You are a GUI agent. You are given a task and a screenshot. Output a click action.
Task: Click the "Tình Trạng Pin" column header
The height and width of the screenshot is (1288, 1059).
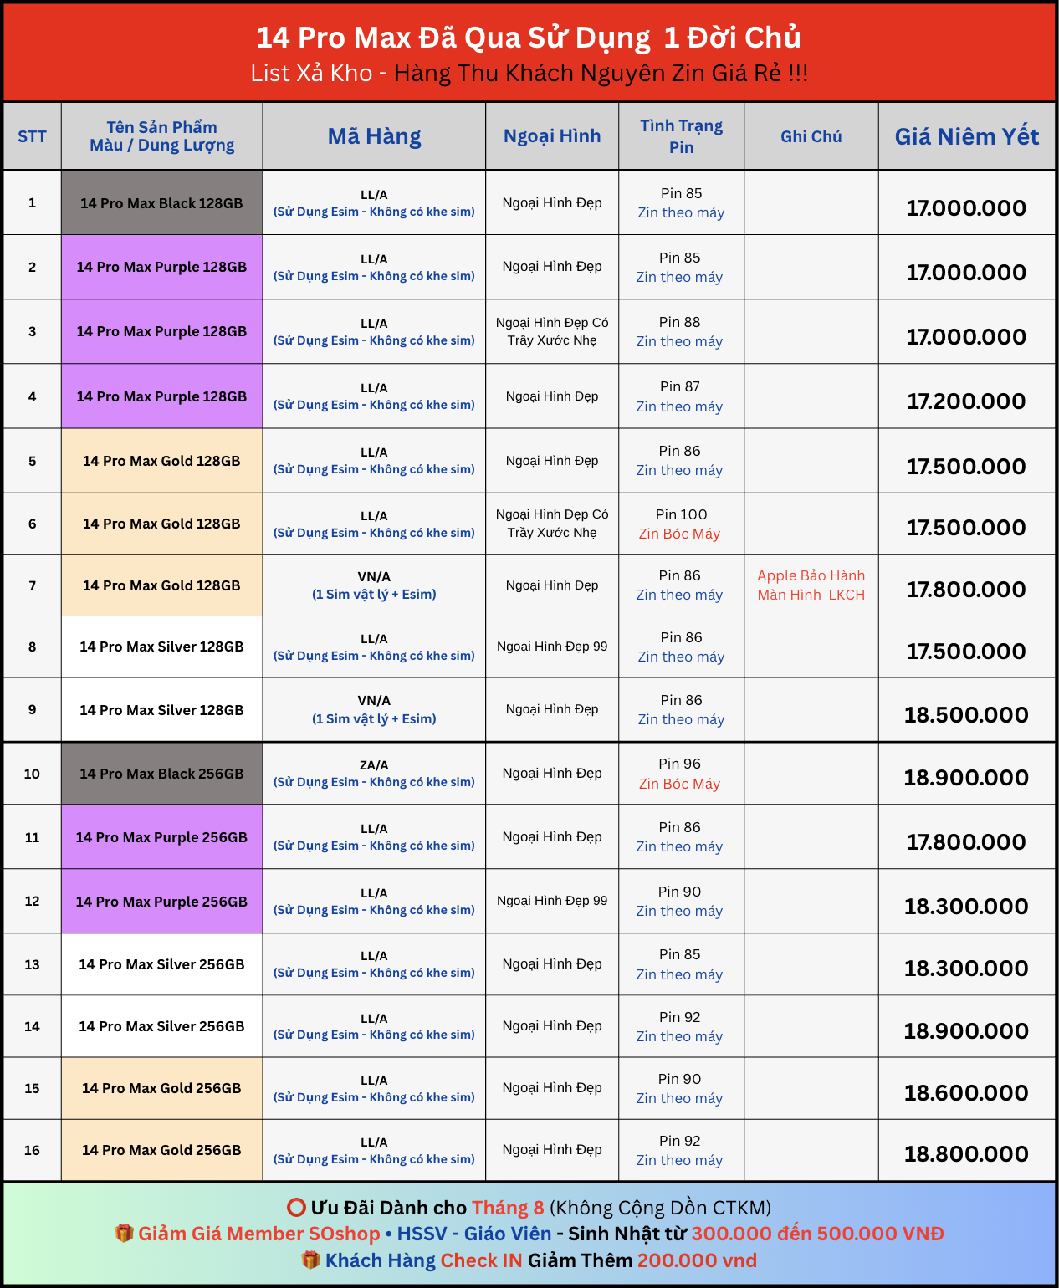[x=682, y=136]
